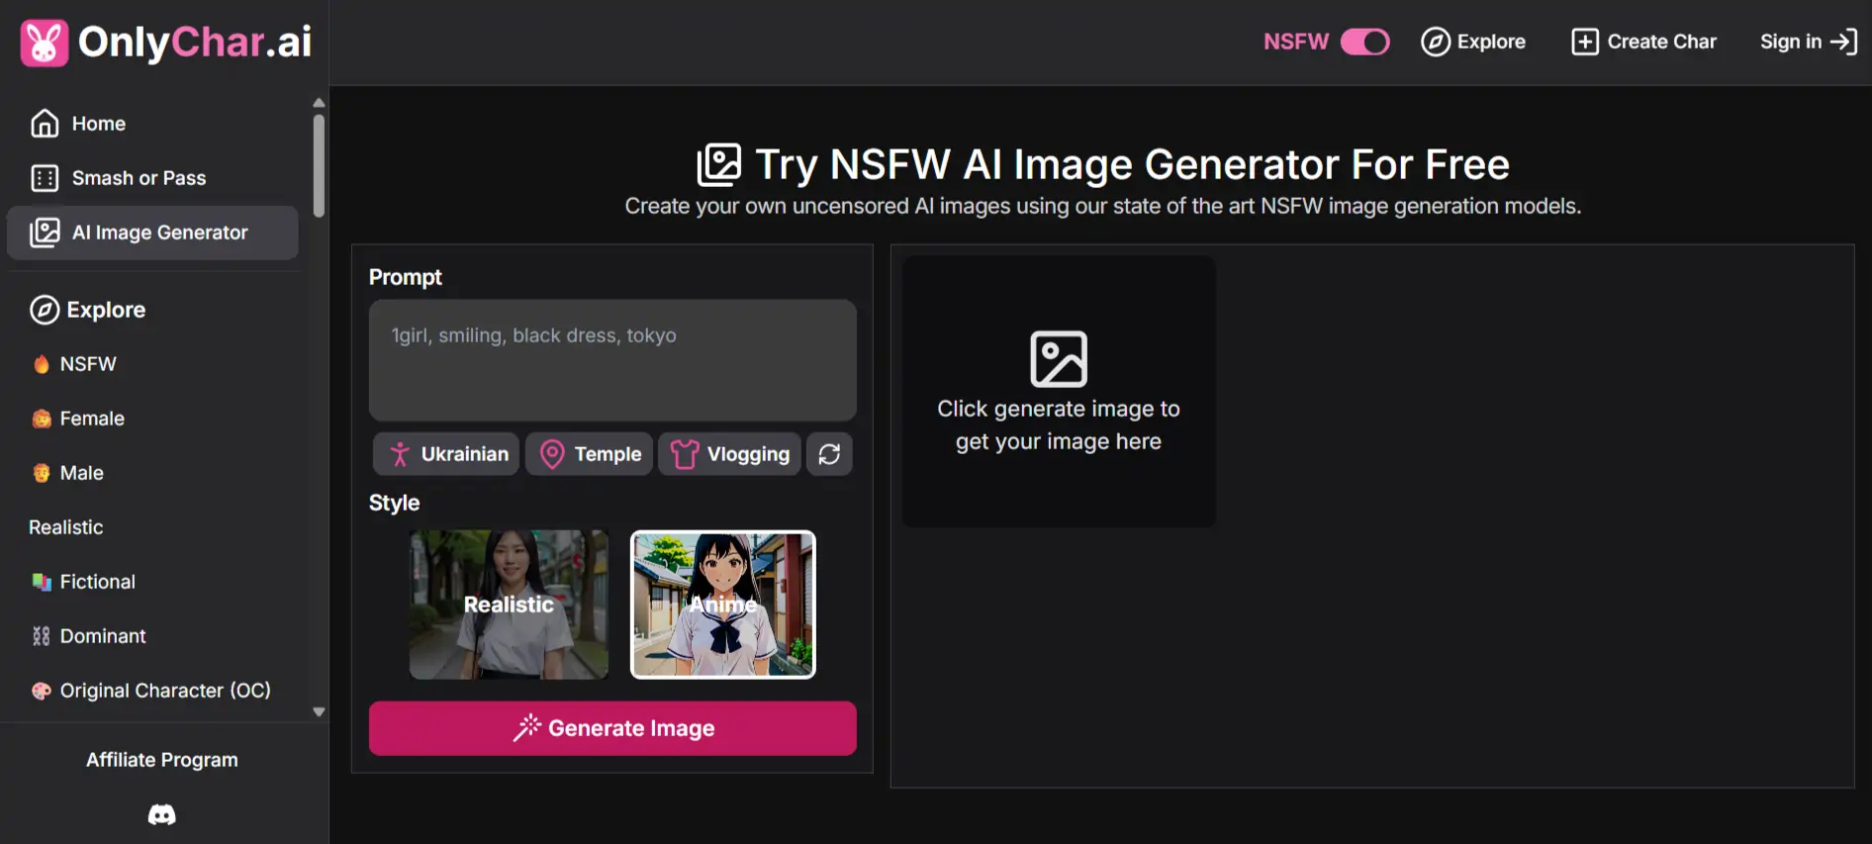
Task: Click the compass icon in header Explore
Action: tap(1436, 42)
